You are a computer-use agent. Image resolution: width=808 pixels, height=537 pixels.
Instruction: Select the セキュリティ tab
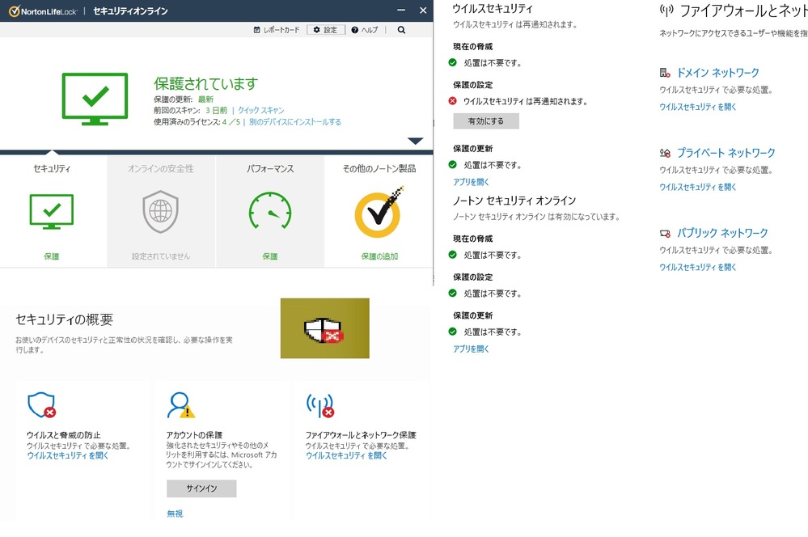point(52,168)
